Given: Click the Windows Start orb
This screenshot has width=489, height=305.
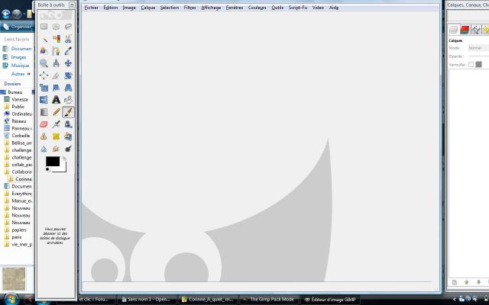Looking at the screenshot, I should point(11,299).
